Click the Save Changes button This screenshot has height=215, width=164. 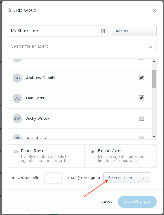(x=137, y=202)
